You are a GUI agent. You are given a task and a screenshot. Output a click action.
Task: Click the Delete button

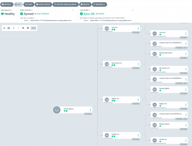tap(85, 5)
